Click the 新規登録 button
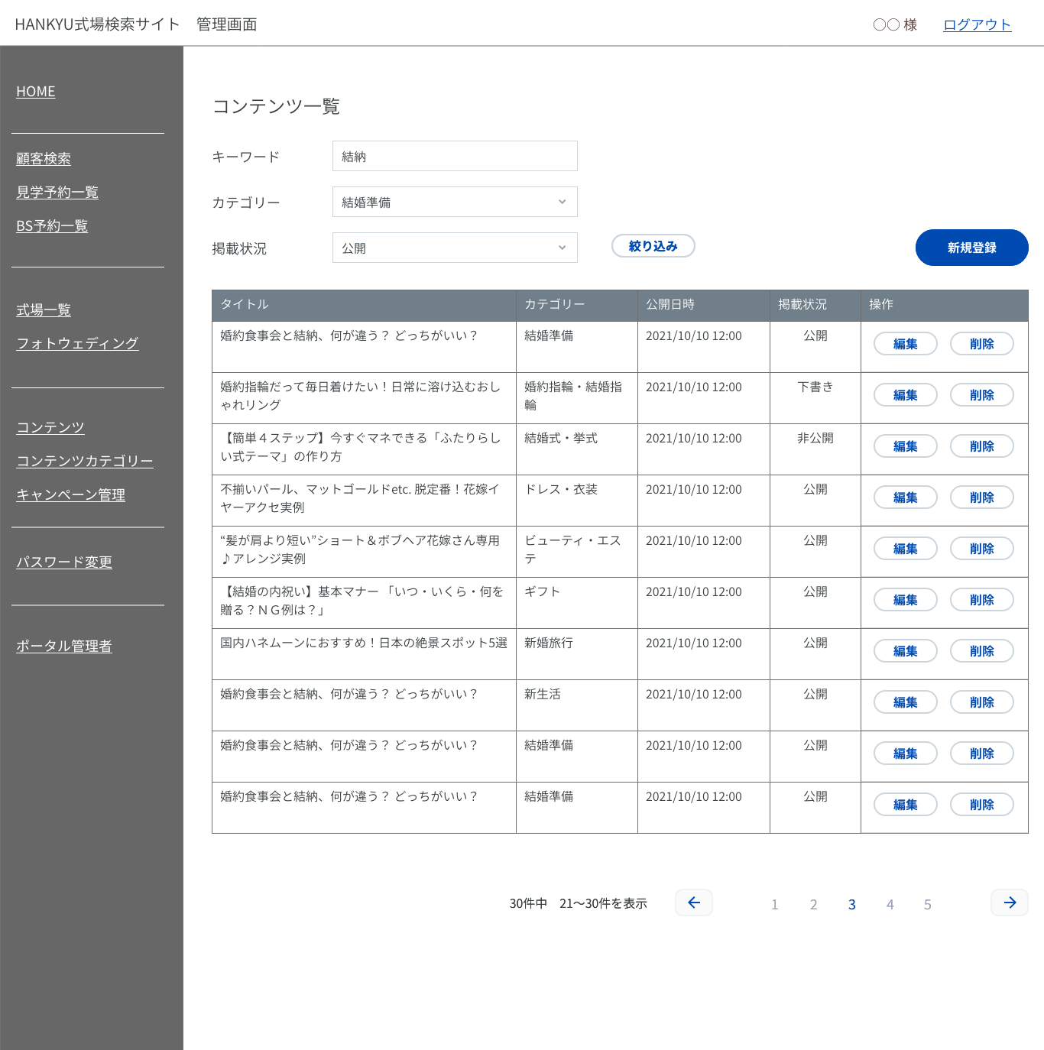The width and height of the screenshot is (1044, 1050). pyautogui.click(x=971, y=248)
